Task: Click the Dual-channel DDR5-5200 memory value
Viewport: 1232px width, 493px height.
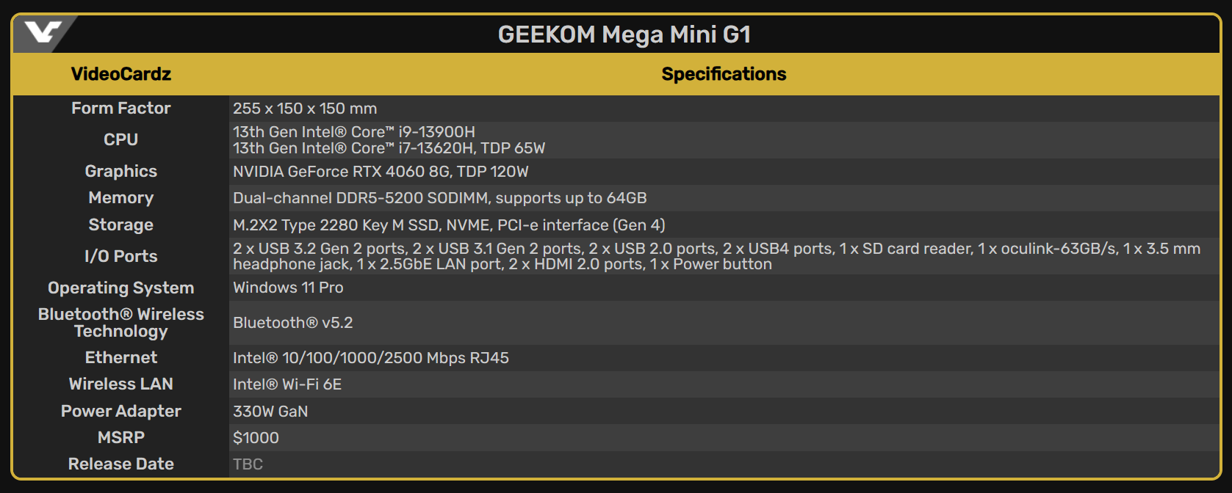Action: click(440, 198)
